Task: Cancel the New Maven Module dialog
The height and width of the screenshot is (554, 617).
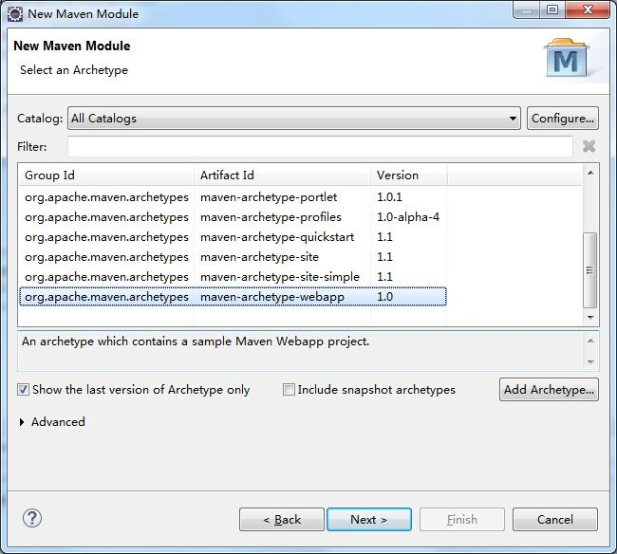Action: click(555, 520)
